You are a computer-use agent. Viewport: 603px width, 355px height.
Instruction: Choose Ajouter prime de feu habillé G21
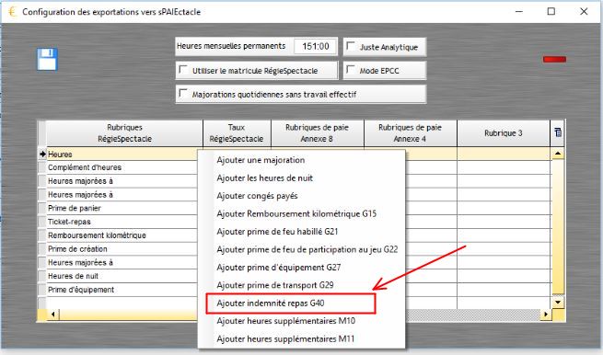302,231
